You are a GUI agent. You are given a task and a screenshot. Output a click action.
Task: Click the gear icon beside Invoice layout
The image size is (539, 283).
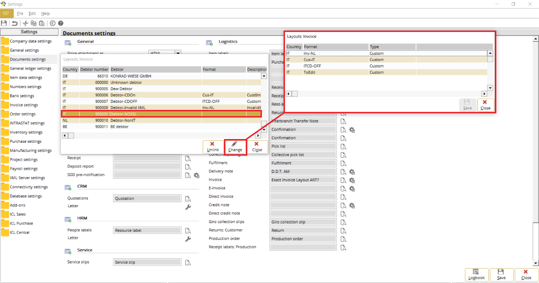[x=352, y=180]
